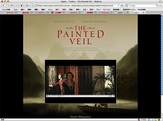Step the trailer backward one frame
The image size is (163, 121).
pyautogui.click(x=109, y=96)
